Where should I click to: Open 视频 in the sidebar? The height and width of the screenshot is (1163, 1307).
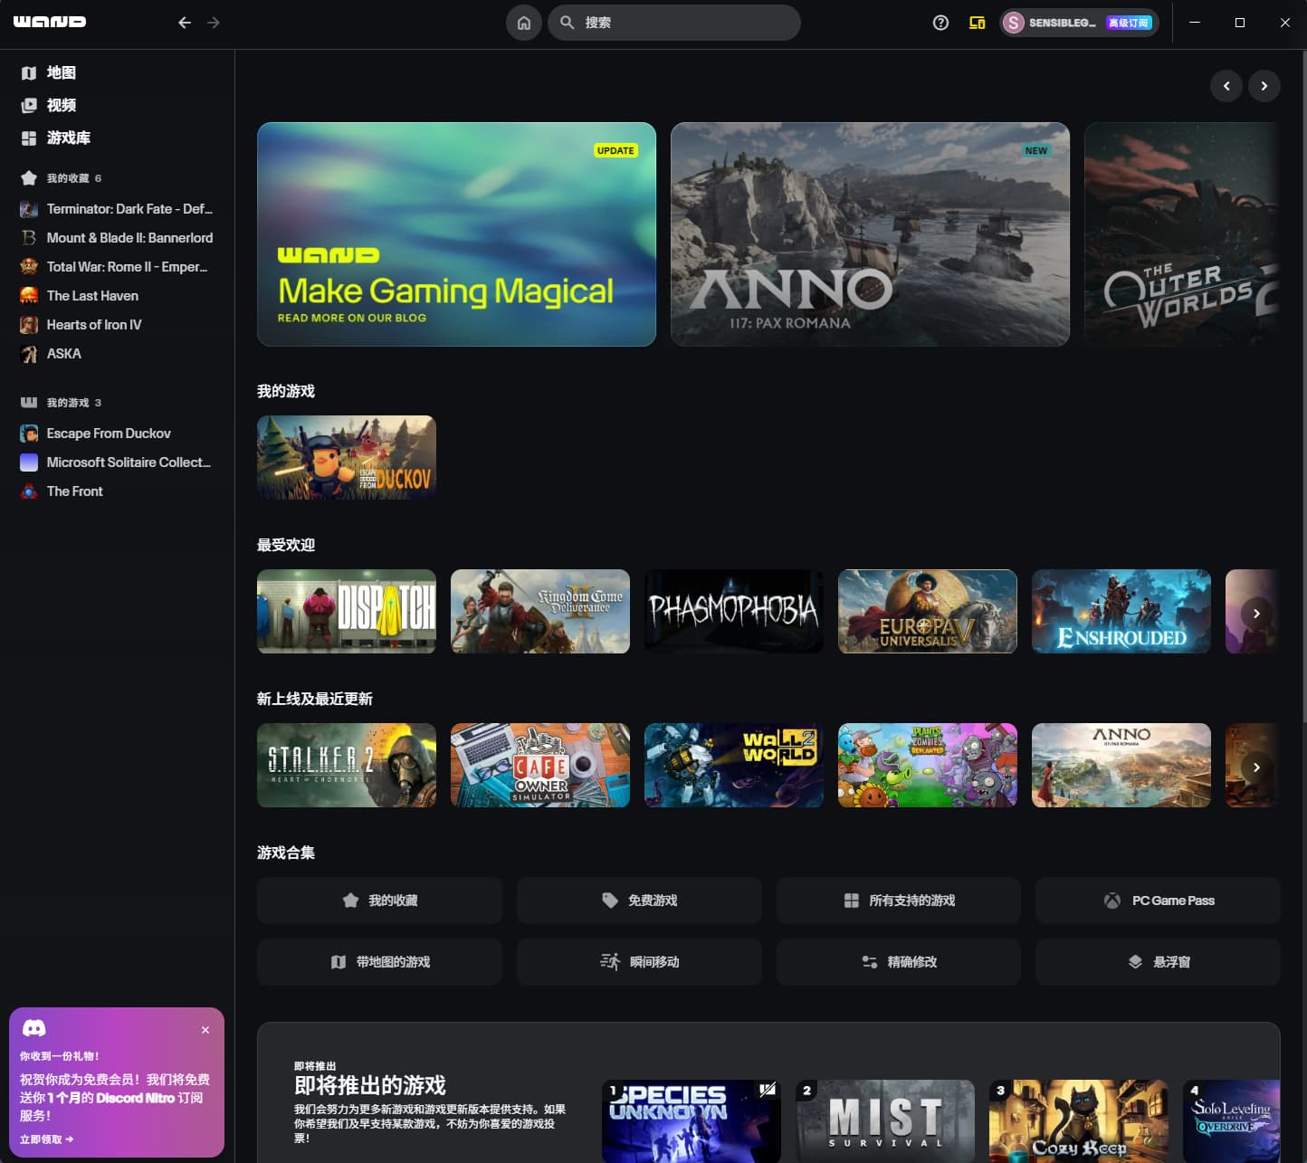click(61, 105)
